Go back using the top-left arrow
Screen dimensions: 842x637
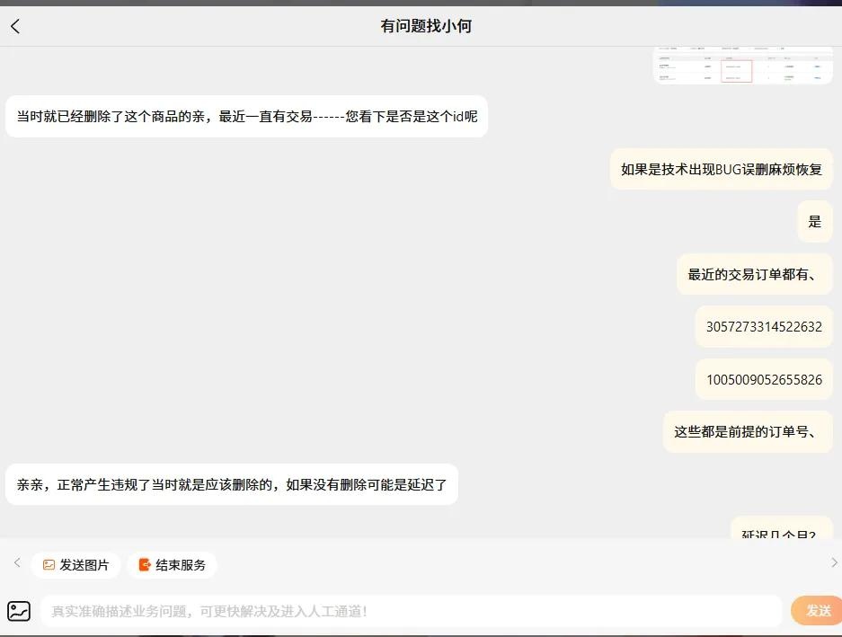[x=15, y=26]
